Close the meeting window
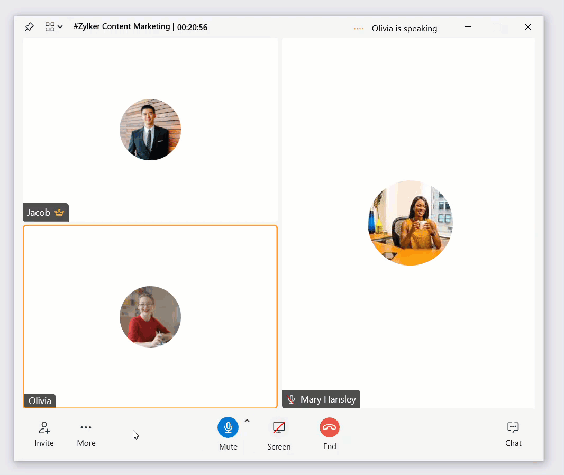The image size is (564, 475). 527,27
